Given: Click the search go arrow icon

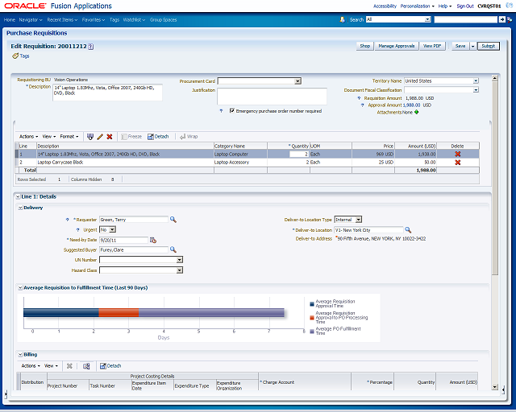Looking at the screenshot, I should pos(501,19).
